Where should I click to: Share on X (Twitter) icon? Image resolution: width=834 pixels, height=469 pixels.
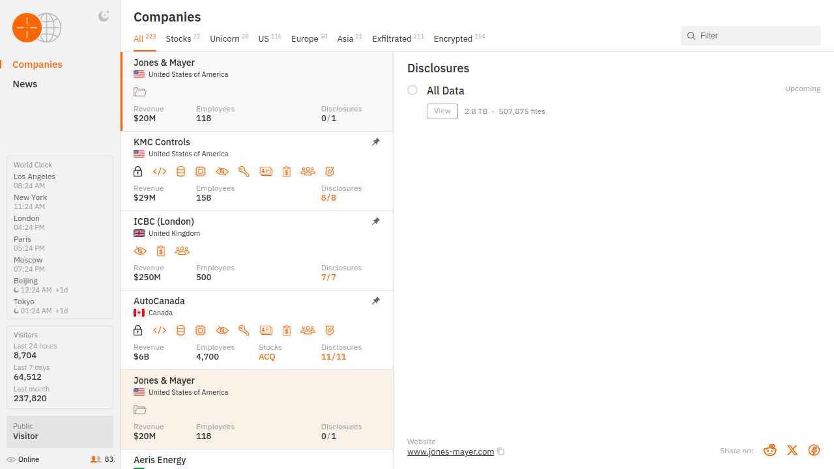point(792,450)
